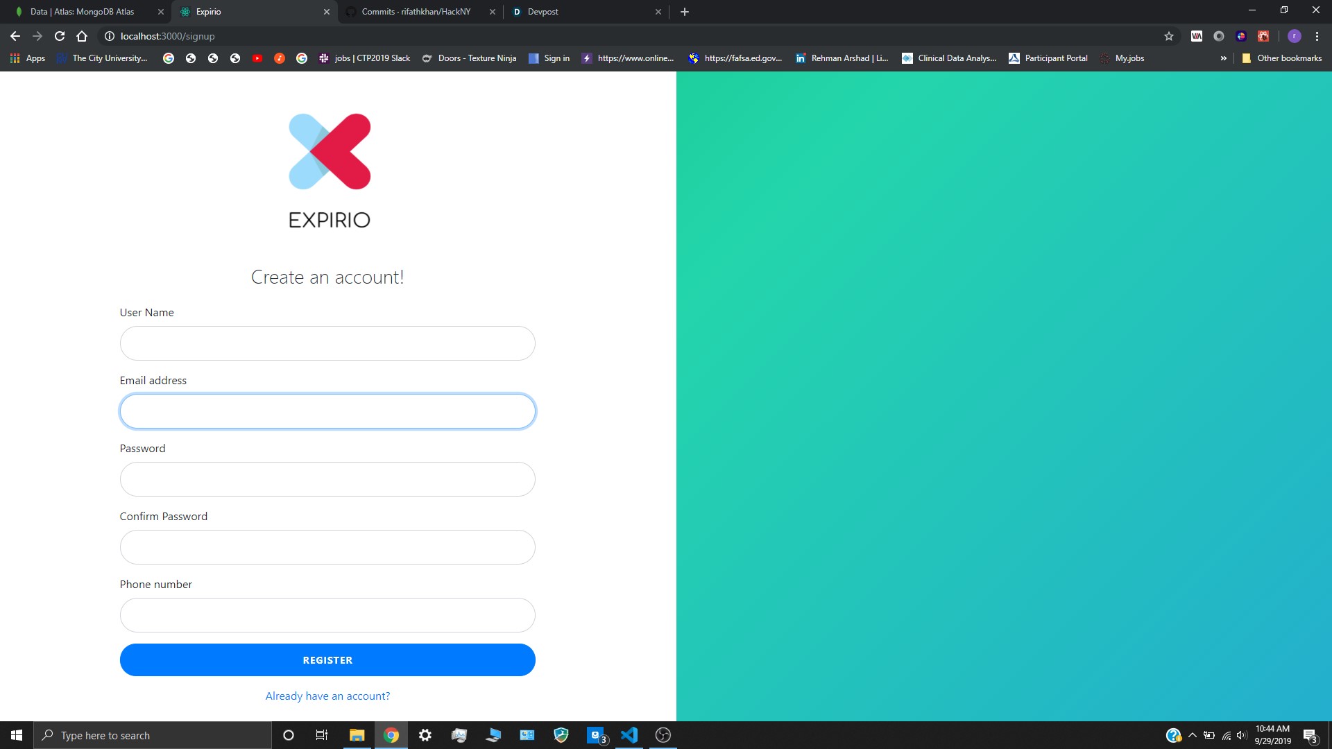Screen dimensions: 1332x749
Task: Click the YouTube bookmark icon
Action: 257,58
